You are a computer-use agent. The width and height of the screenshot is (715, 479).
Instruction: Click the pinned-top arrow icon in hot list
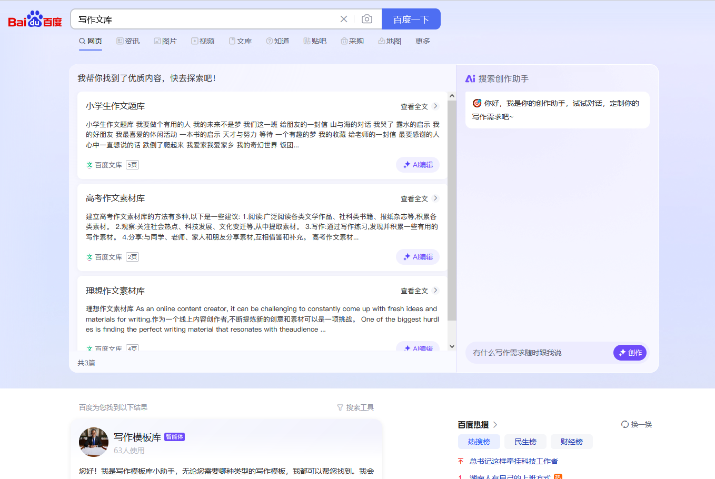(461, 461)
